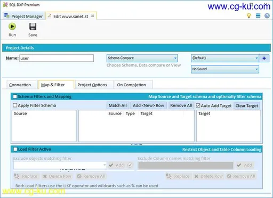273x198 pixels.
Task: Open the (Default) dropdown
Action: click(225, 58)
